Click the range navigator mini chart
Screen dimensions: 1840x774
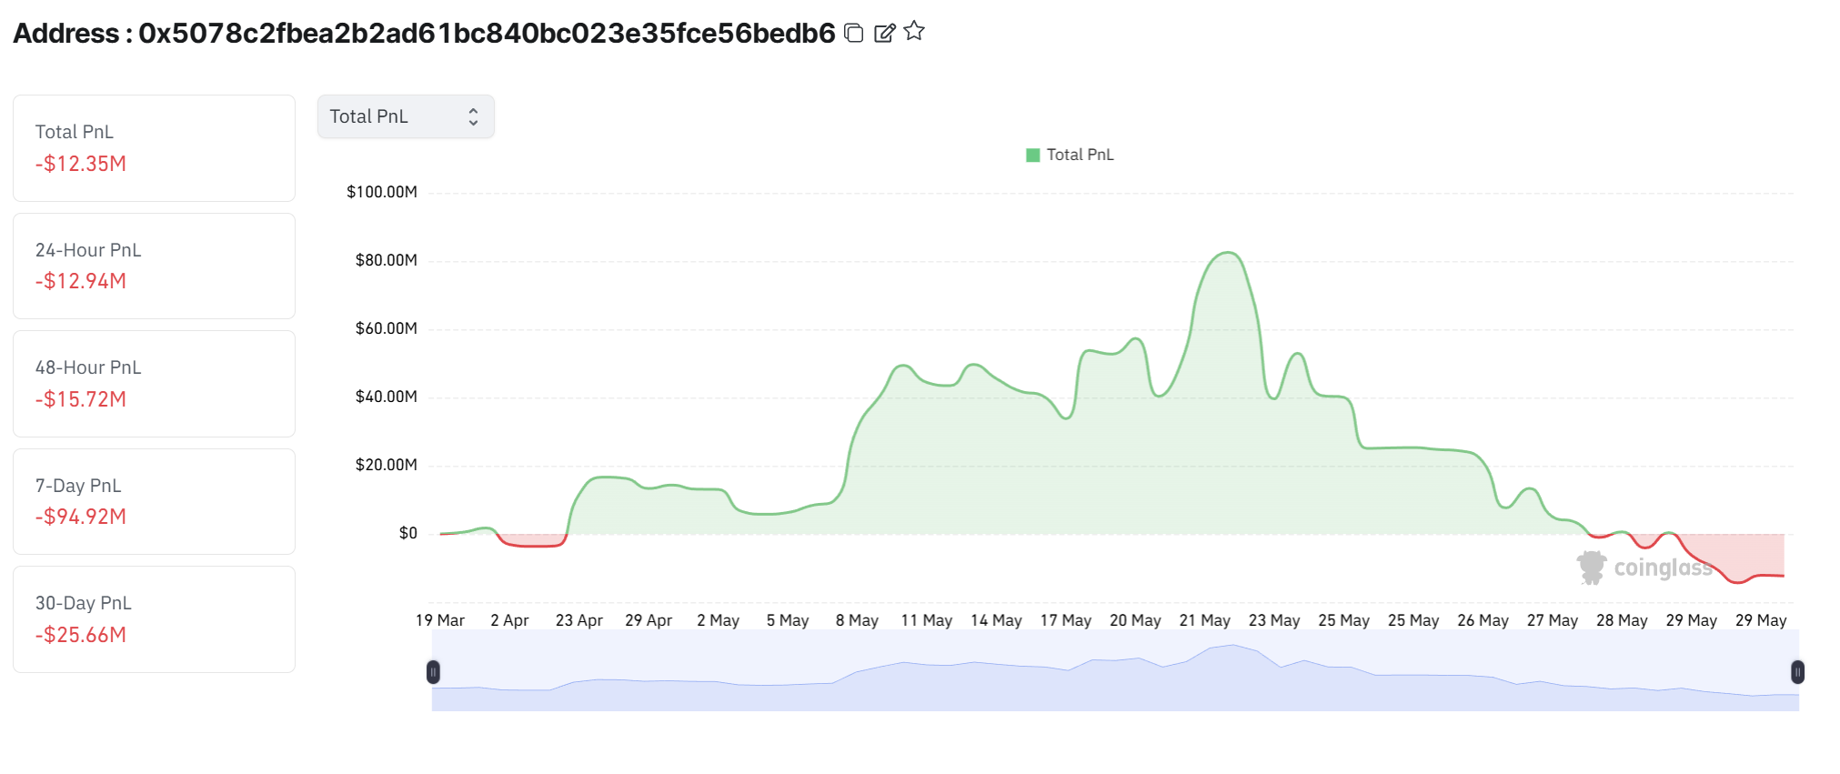point(1115,671)
